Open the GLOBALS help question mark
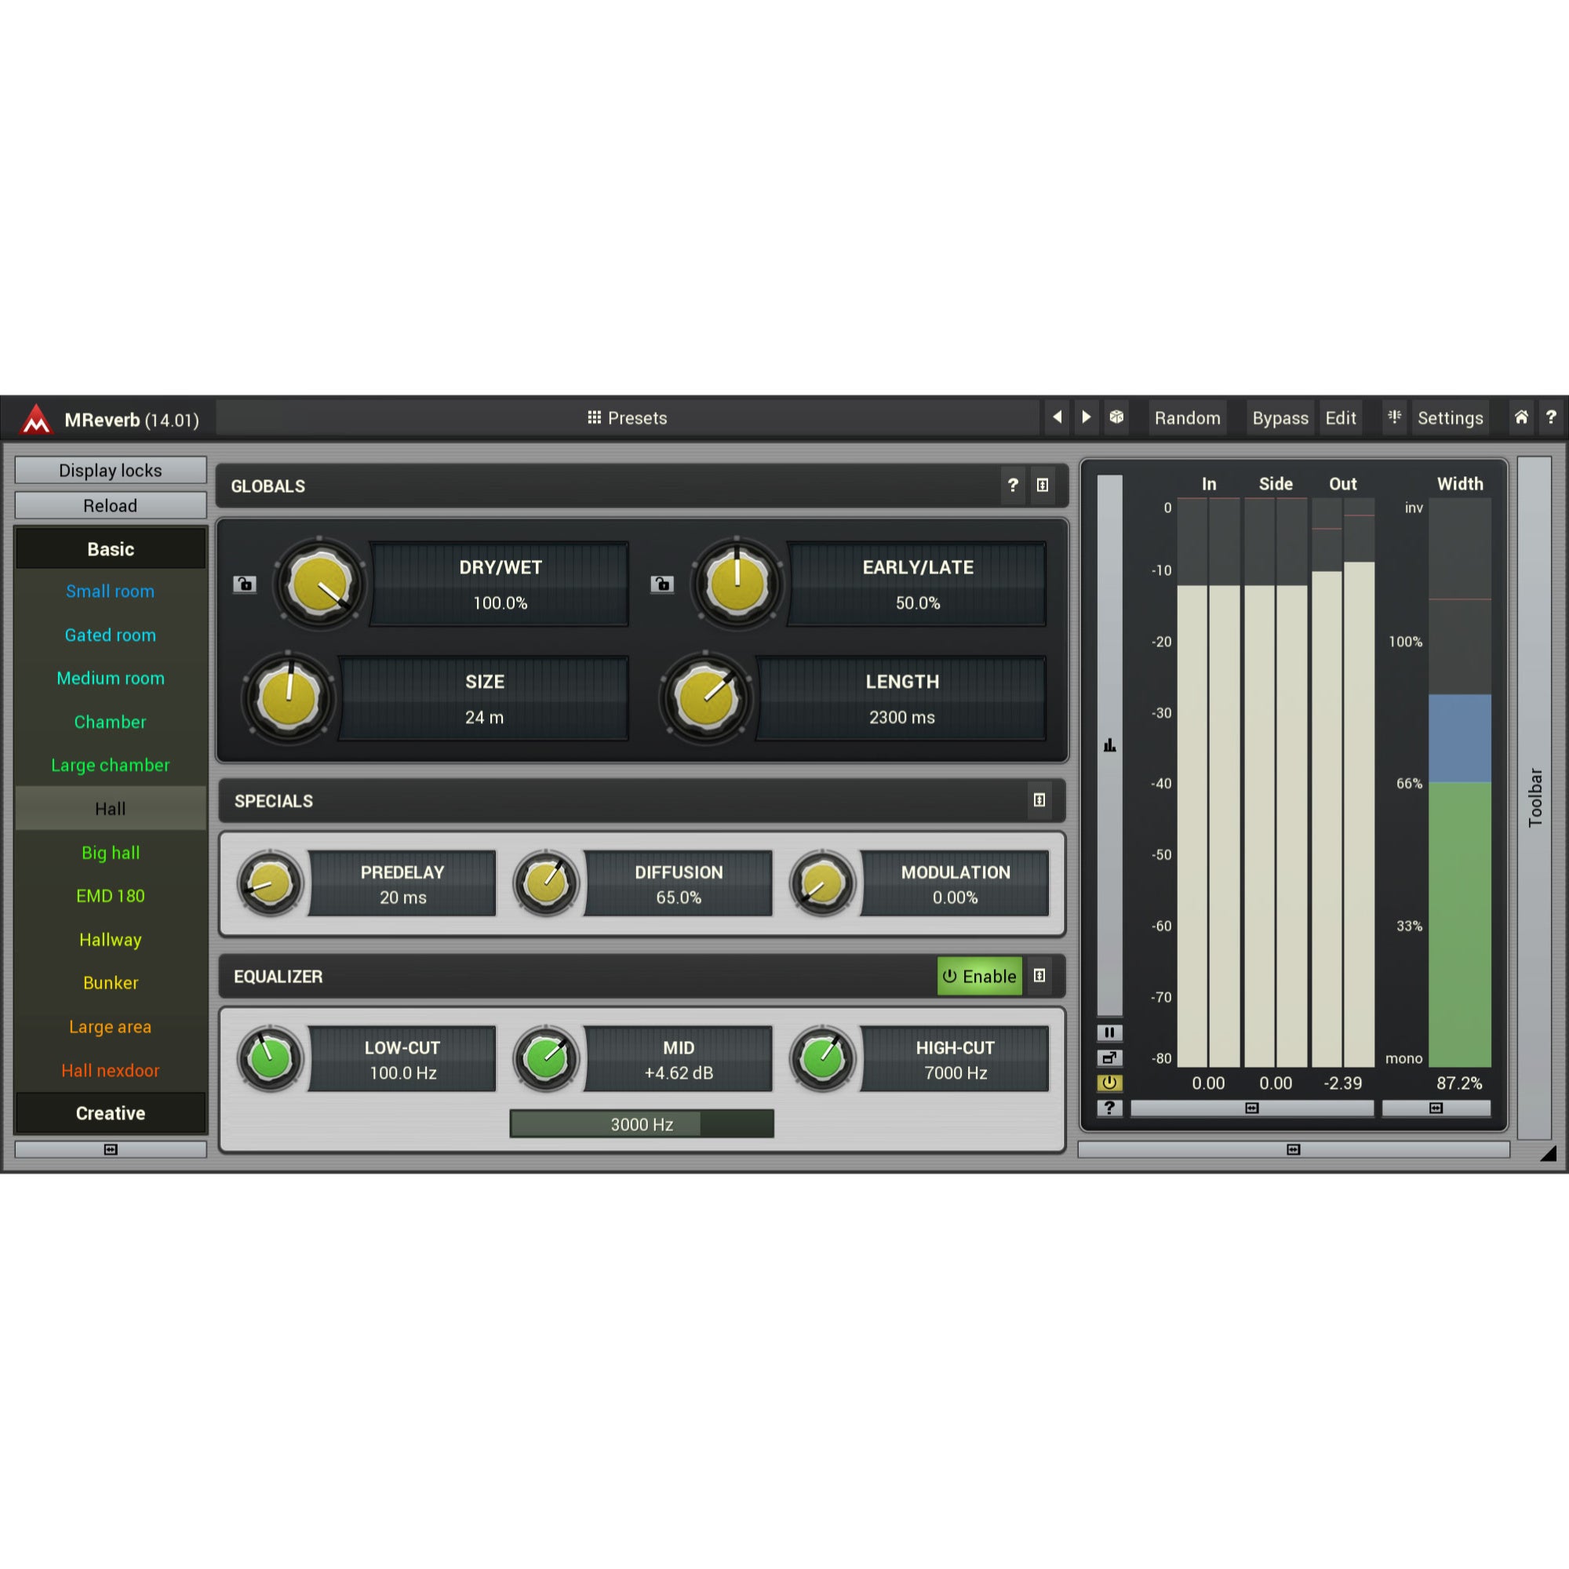 click(1013, 486)
